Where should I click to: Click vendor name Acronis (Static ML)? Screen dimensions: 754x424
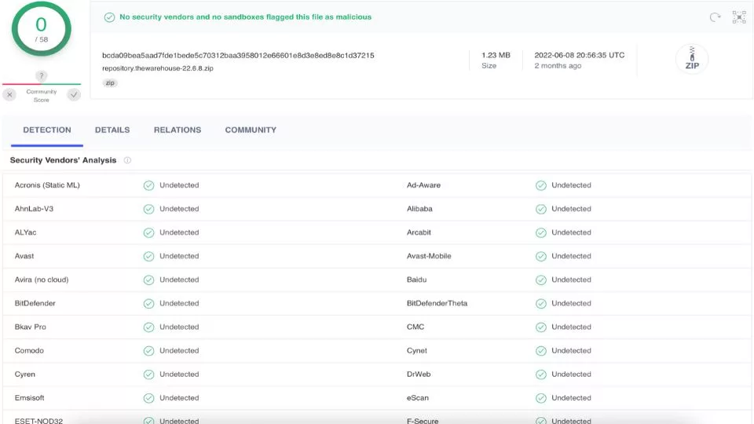pyautogui.click(x=47, y=185)
